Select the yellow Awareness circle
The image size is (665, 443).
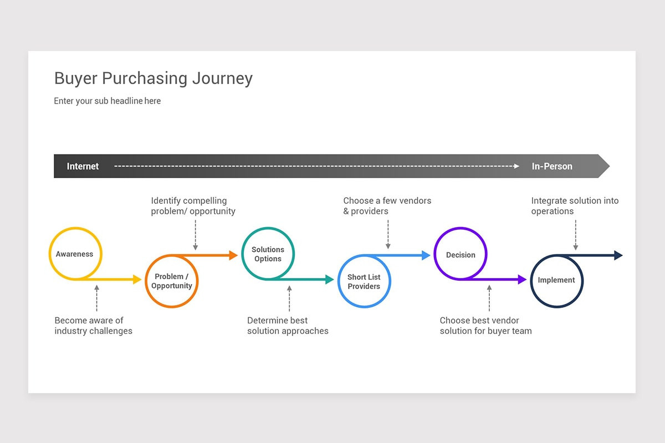(75, 254)
